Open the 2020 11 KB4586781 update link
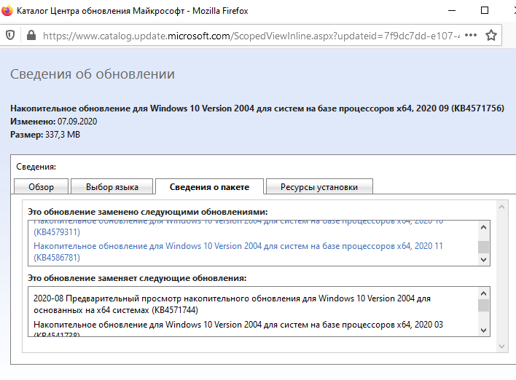The image size is (516, 380). [x=238, y=251]
